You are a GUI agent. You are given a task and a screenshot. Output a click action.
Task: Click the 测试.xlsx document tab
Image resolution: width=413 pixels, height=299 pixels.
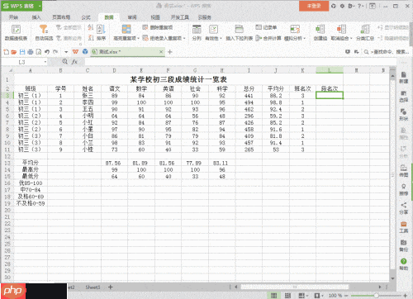(128, 52)
